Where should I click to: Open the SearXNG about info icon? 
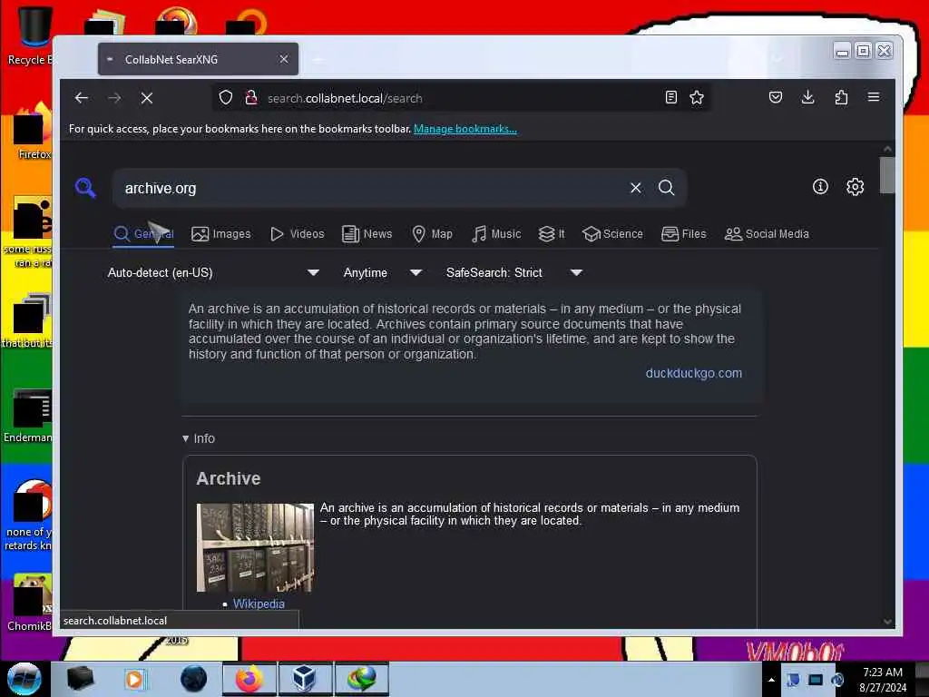click(x=820, y=187)
